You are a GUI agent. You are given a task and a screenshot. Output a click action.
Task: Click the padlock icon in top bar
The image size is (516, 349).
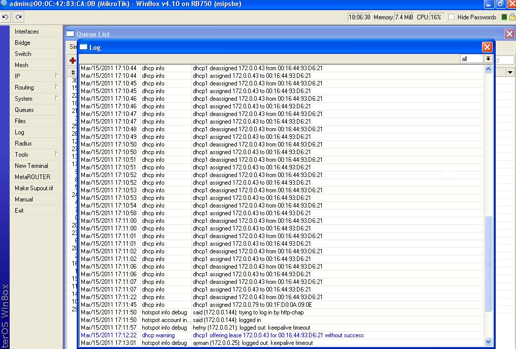[x=512, y=17]
